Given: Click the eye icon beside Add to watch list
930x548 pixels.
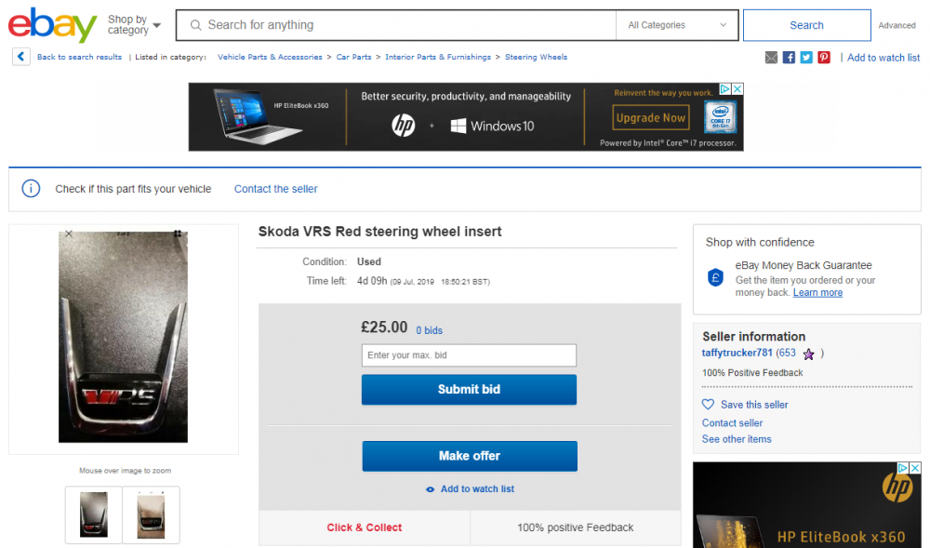Looking at the screenshot, I should (430, 489).
